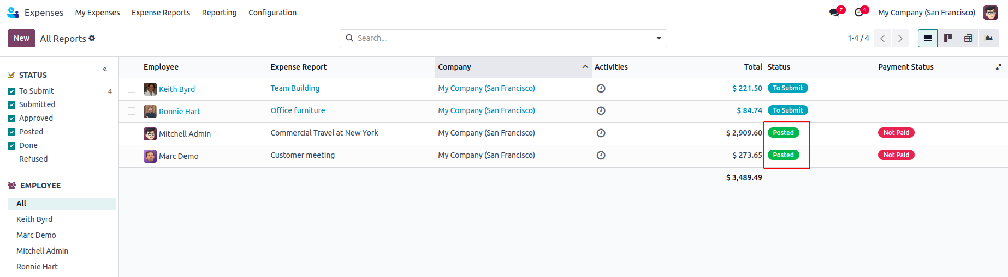Open the Reporting menu
The width and height of the screenshot is (1008, 277).
coord(219,13)
